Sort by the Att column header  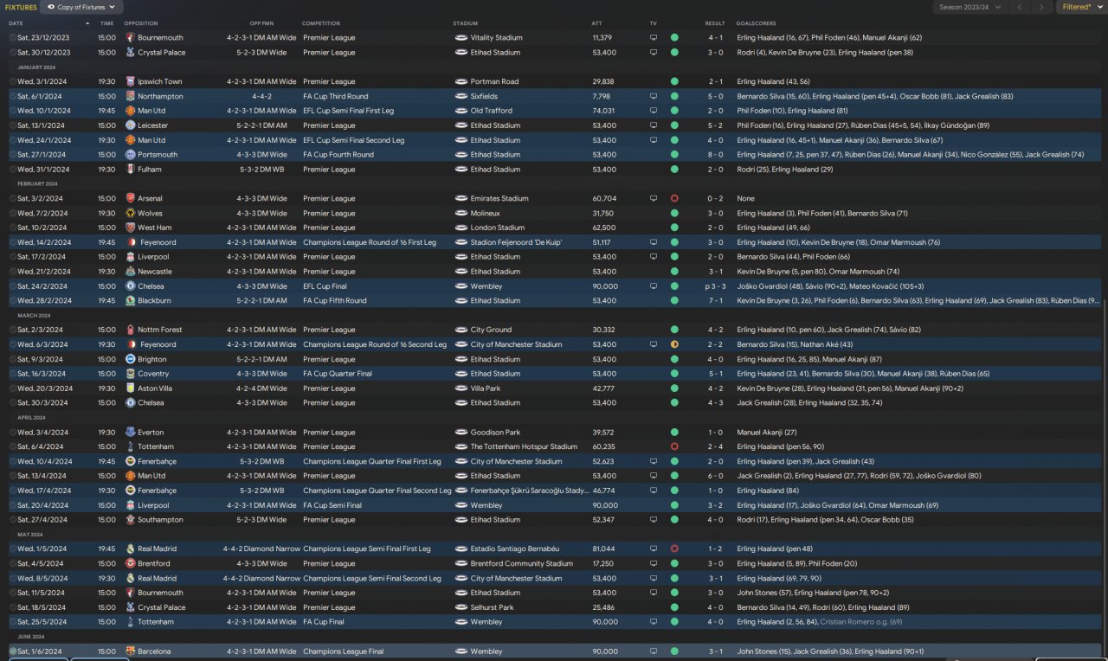(x=596, y=23)
